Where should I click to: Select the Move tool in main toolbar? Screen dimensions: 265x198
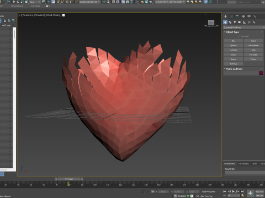pyautogui.click(x=14, y=2)
